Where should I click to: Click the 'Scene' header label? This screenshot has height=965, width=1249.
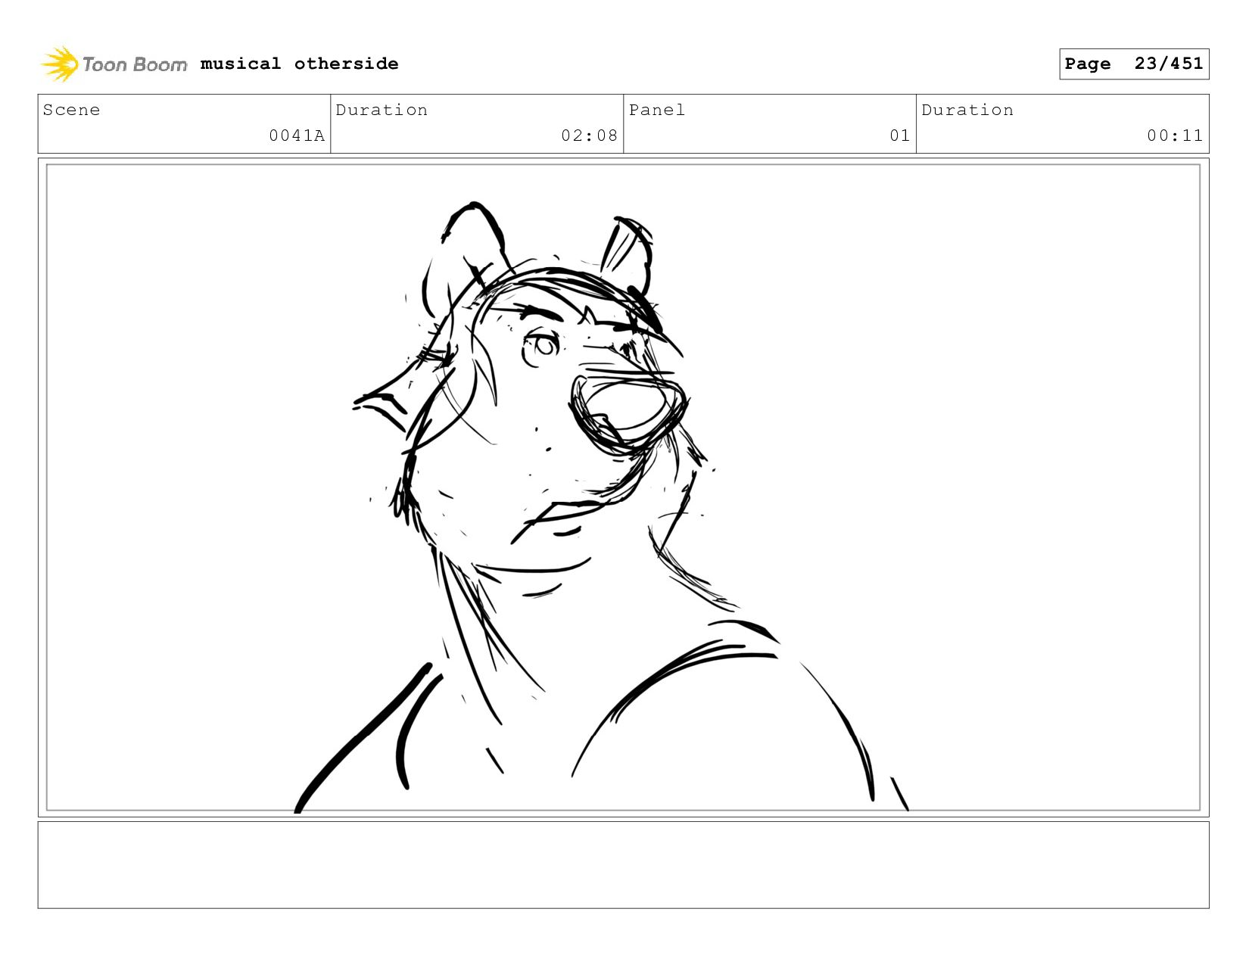click(71, 110)
